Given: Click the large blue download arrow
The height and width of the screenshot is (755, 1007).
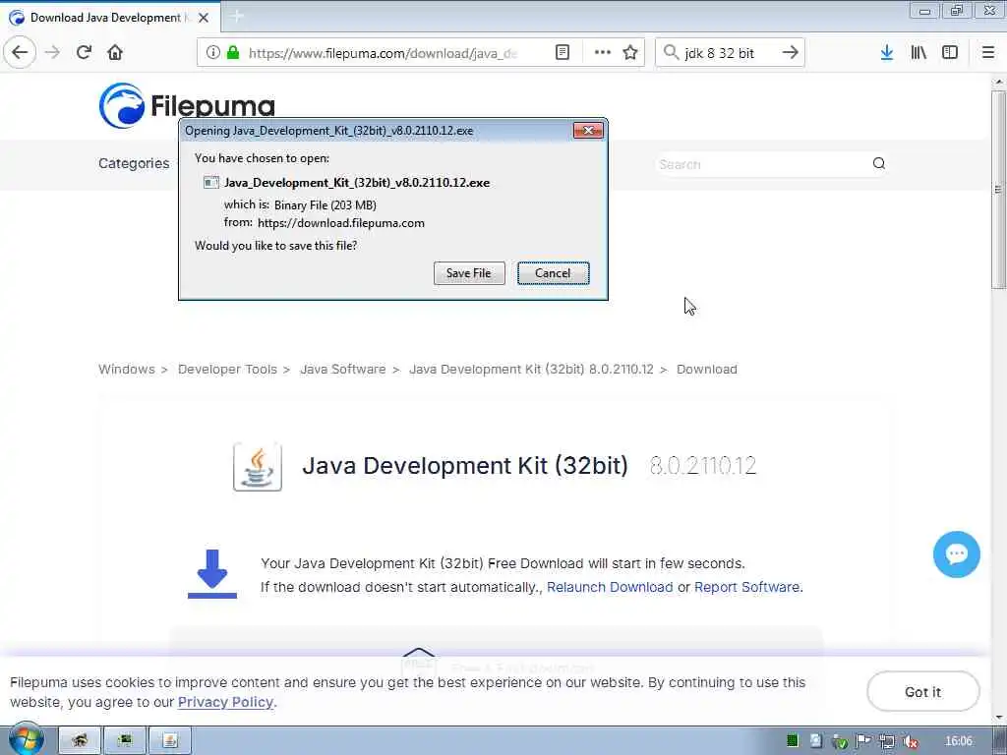Looking at the screenshot, I should [x=212, y=573].
